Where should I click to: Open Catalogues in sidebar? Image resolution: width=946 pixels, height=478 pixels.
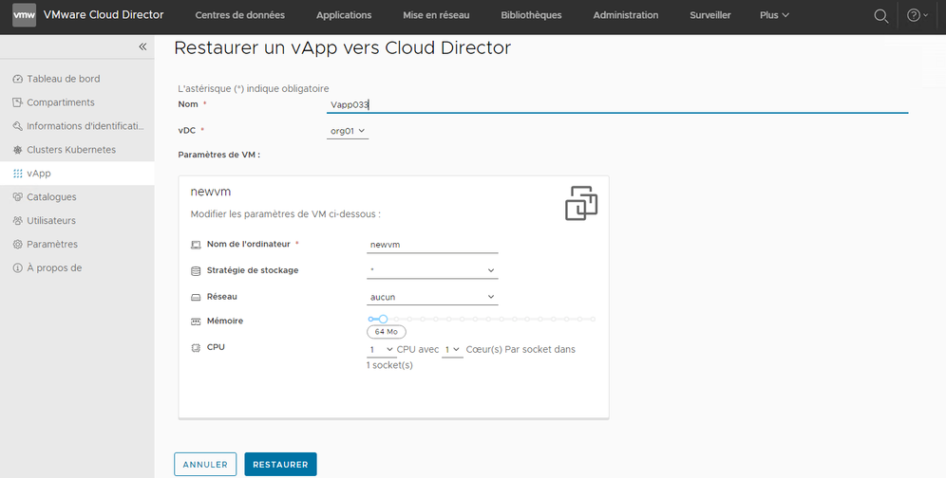[77, 197]
